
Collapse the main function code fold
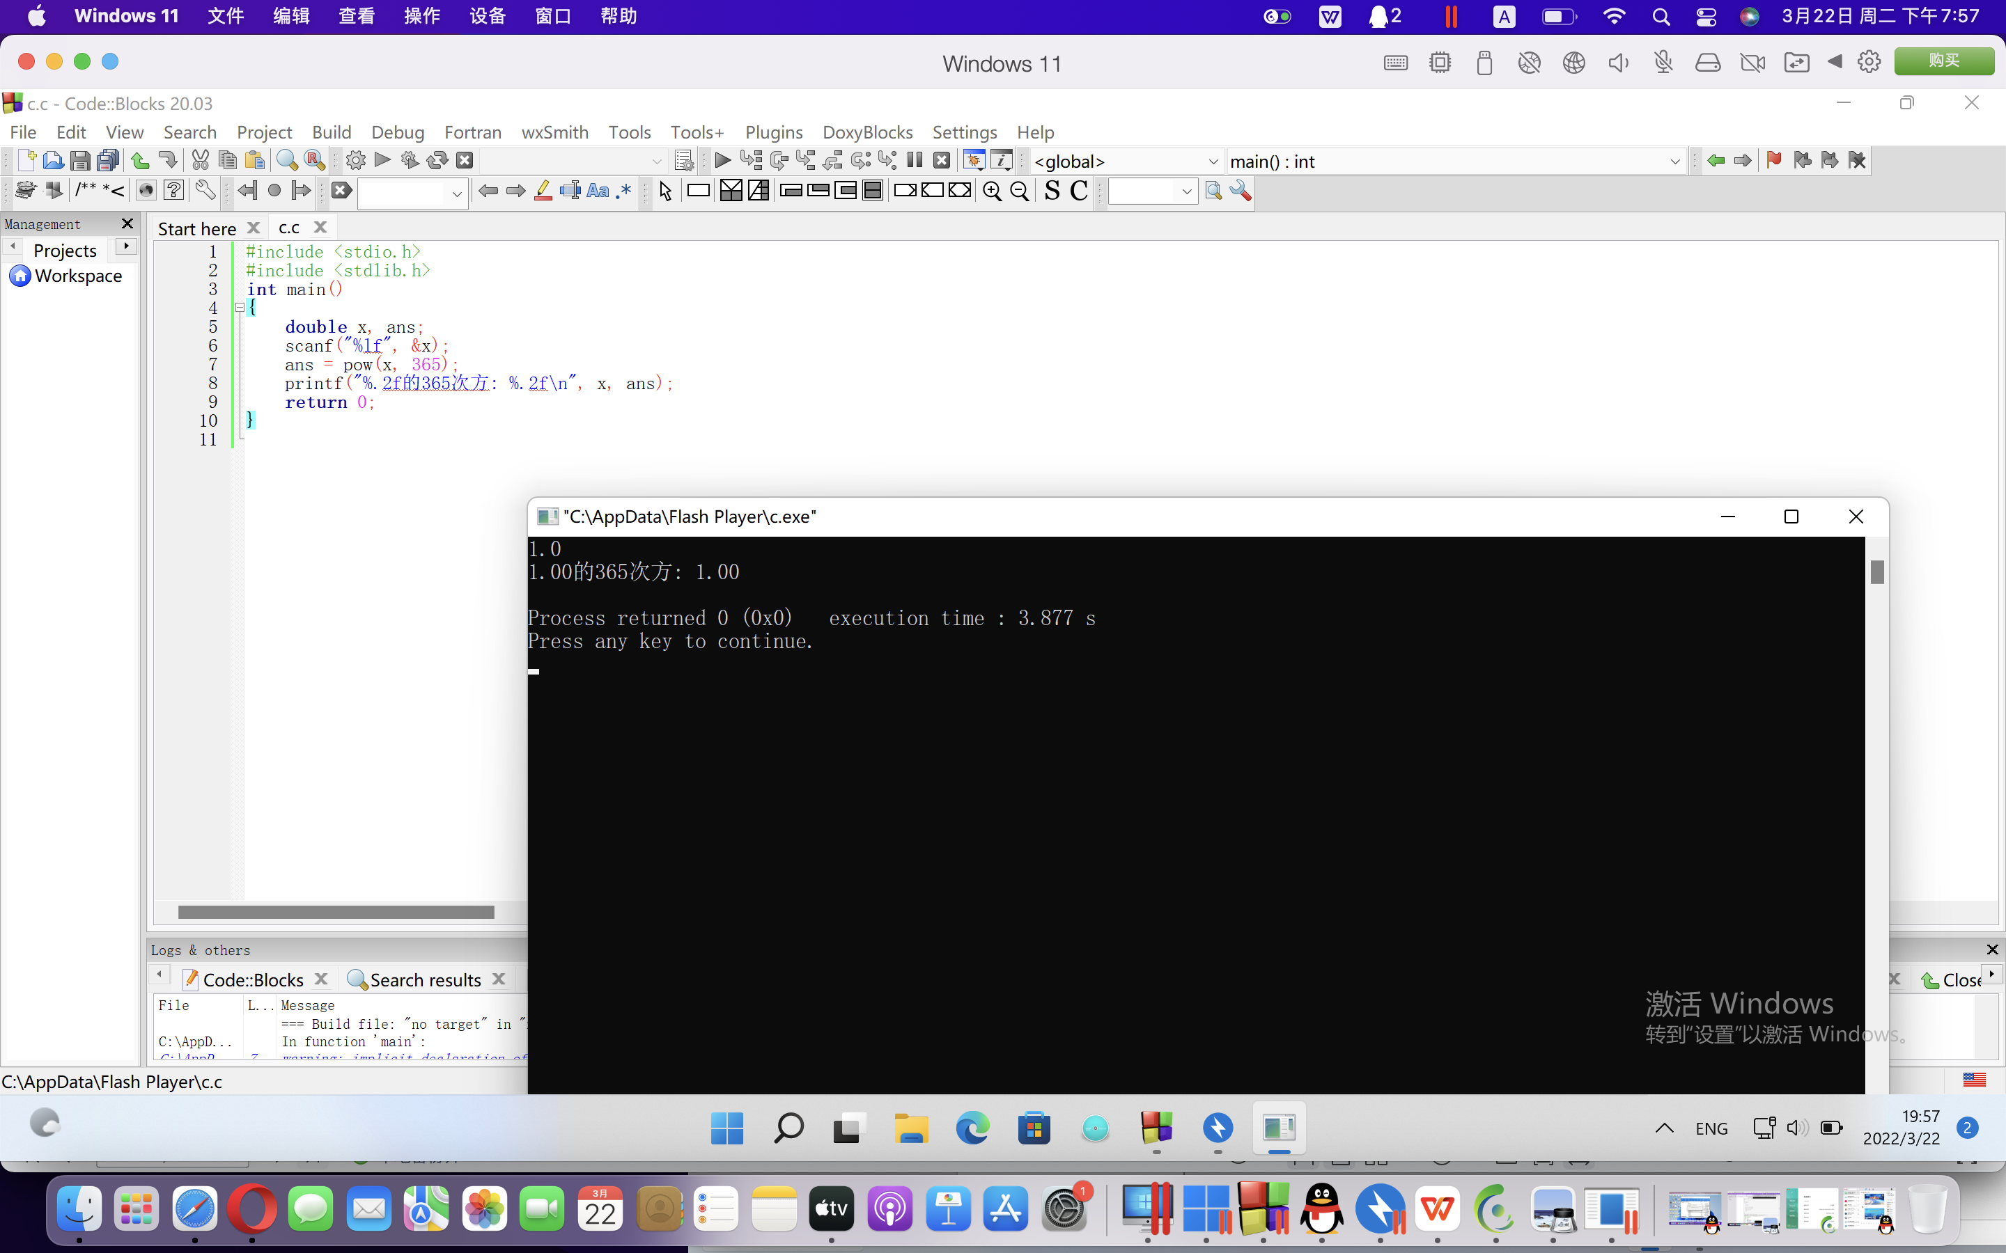click(x=240, y=308)
